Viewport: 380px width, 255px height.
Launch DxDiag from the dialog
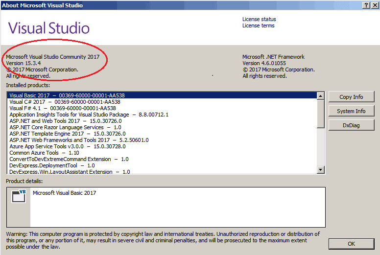pos(351,125)
